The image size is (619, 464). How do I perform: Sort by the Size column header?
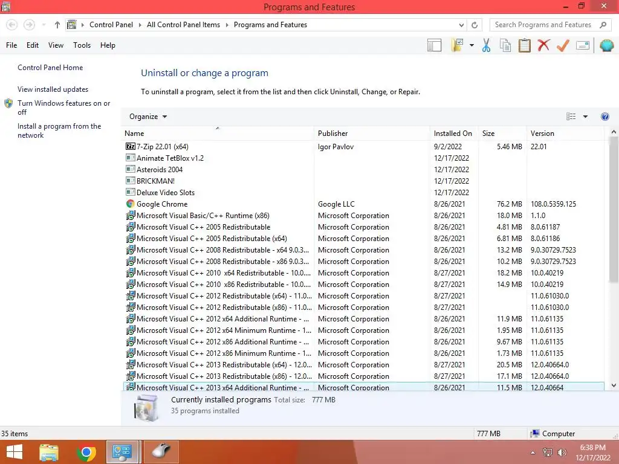pos(502,134)
